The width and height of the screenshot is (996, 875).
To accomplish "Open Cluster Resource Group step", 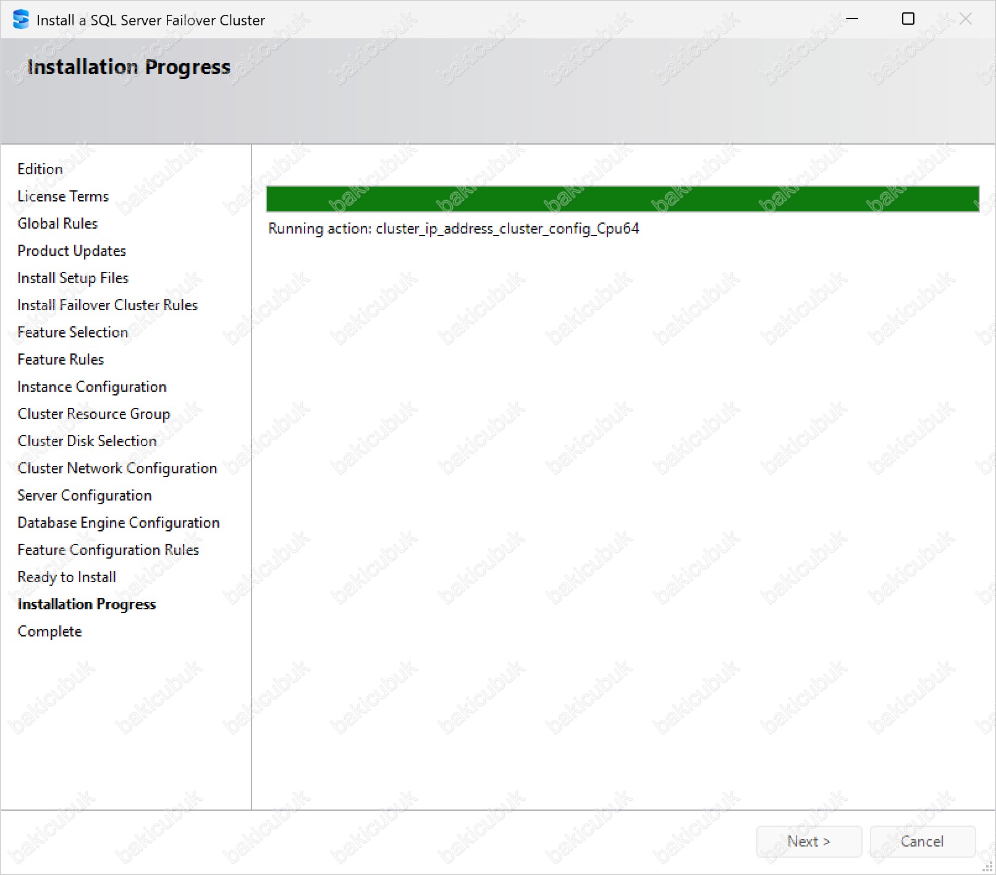I will tap(94, 414).
